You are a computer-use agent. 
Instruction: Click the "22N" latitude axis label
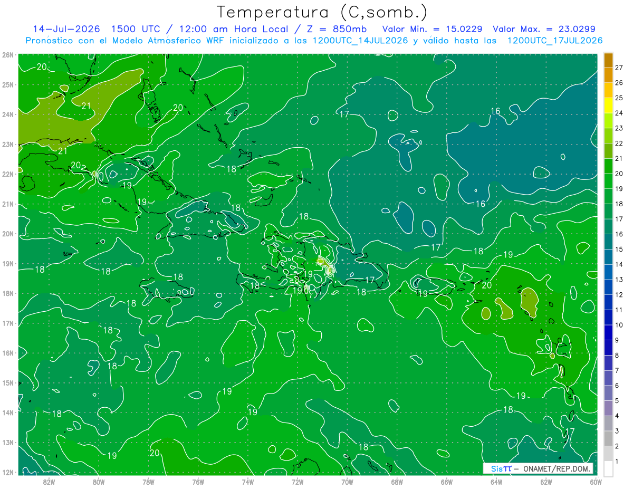7,174
